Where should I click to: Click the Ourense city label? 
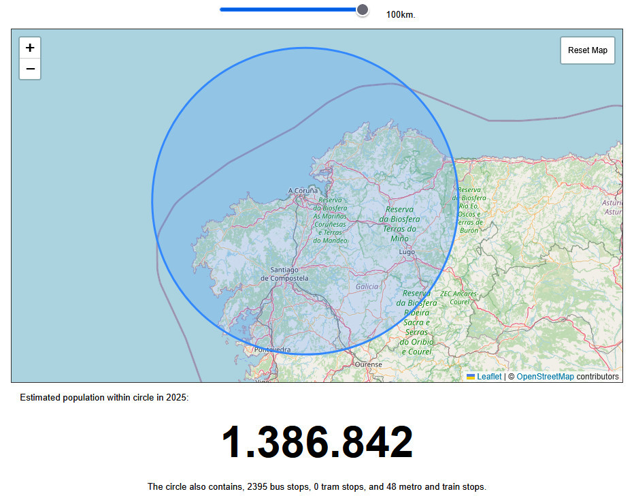click(x=368, y=364)
